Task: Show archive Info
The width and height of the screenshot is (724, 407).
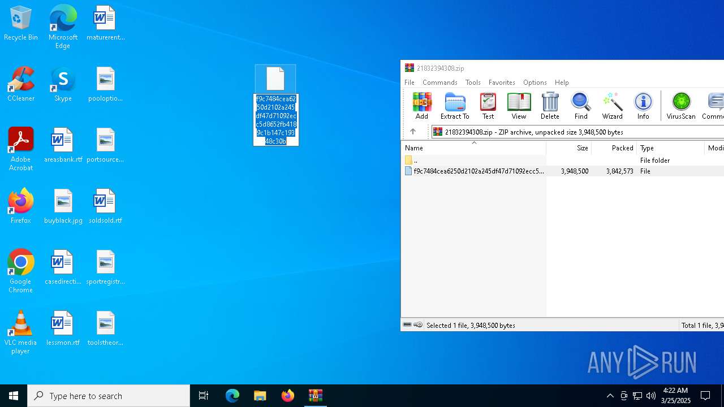Action: [x=643, y=106]
